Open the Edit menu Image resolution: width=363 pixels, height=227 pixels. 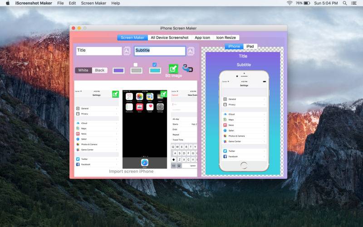click(72, 3)
